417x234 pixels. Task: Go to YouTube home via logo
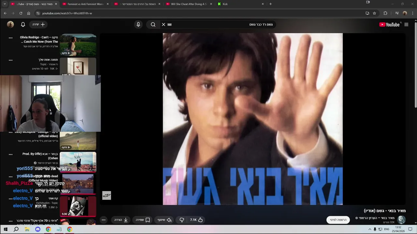pyautogui.click(x=390, y=24)
